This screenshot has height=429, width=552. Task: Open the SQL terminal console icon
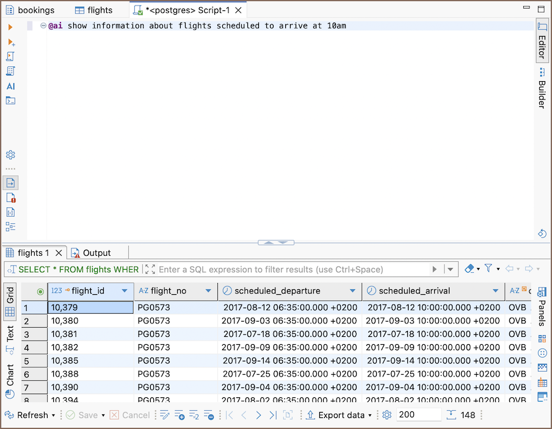click(10, 101)
